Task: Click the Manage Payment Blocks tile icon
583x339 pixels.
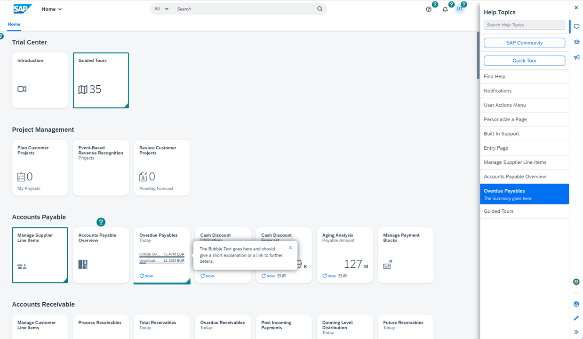Action: [387, 266]
